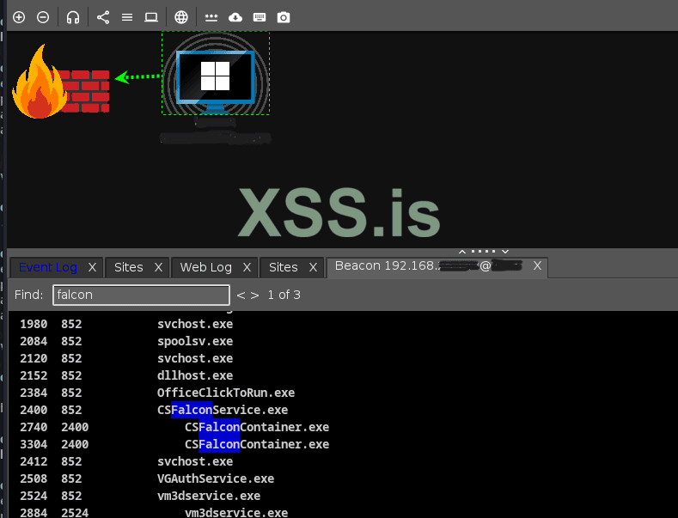Click the CSFalconService.exe process line
Viewport: 678px width, 518px height.
point(223,410)
